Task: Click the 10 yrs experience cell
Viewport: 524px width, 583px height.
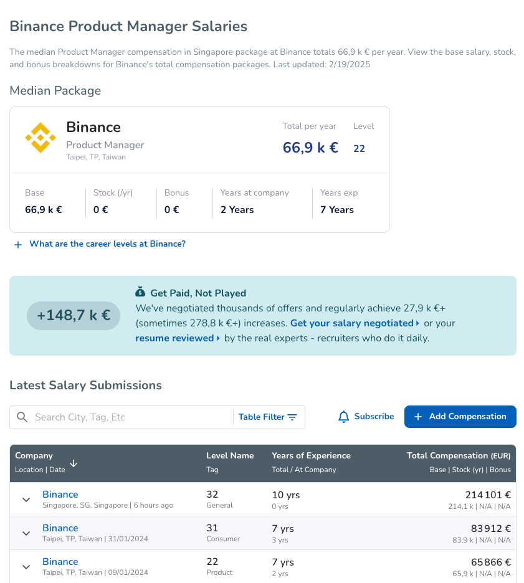Action: pyautogui.click(x=285, y=495)
